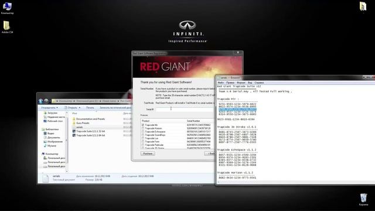Check the Trapcode Particular checkbox
Image resolution: width=375 pixels, height=211 pixels.
point(143,145)
